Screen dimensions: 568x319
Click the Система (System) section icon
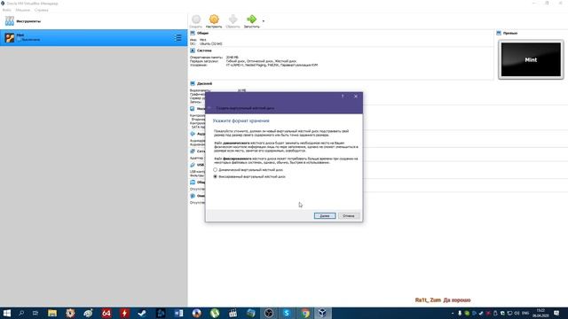coord(193,51)
